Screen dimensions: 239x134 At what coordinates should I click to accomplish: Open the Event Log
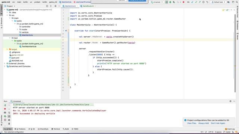point(230,129)
